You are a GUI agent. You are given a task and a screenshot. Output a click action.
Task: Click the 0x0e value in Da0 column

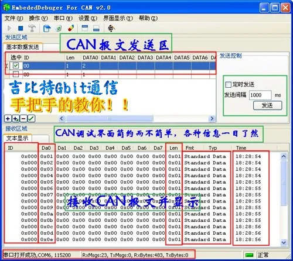[x=47, y=239]
